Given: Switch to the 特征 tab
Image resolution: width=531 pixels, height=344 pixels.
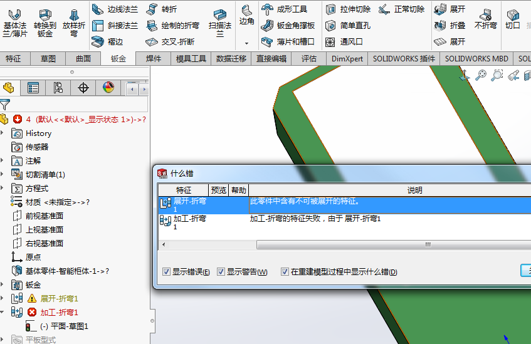Looking at the screenshot, I should (13, 58).
